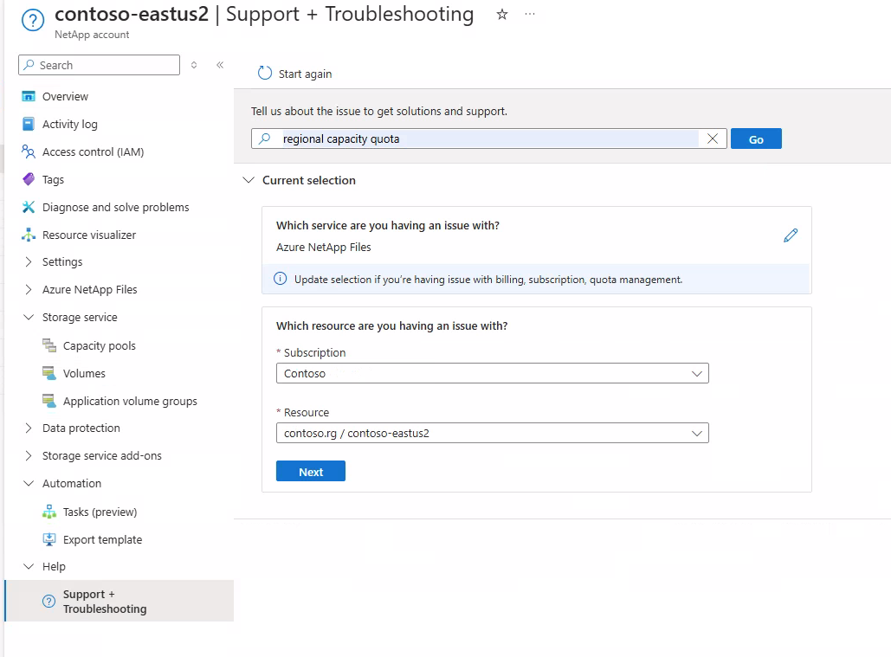
Task: Open the Subscription dropdown
Action: click(492, 373)
